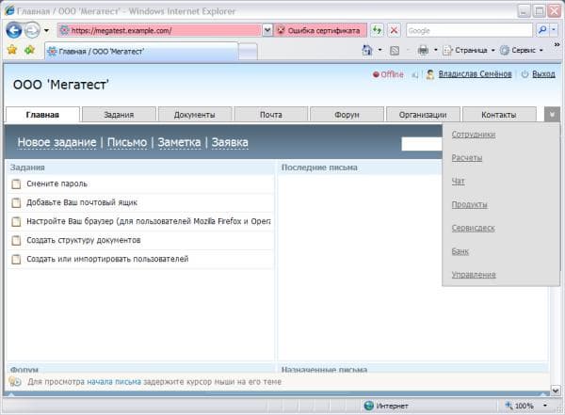Click the Новое задание link
The width and height of the screenshot is (565, 415).
tap(56, 142)
